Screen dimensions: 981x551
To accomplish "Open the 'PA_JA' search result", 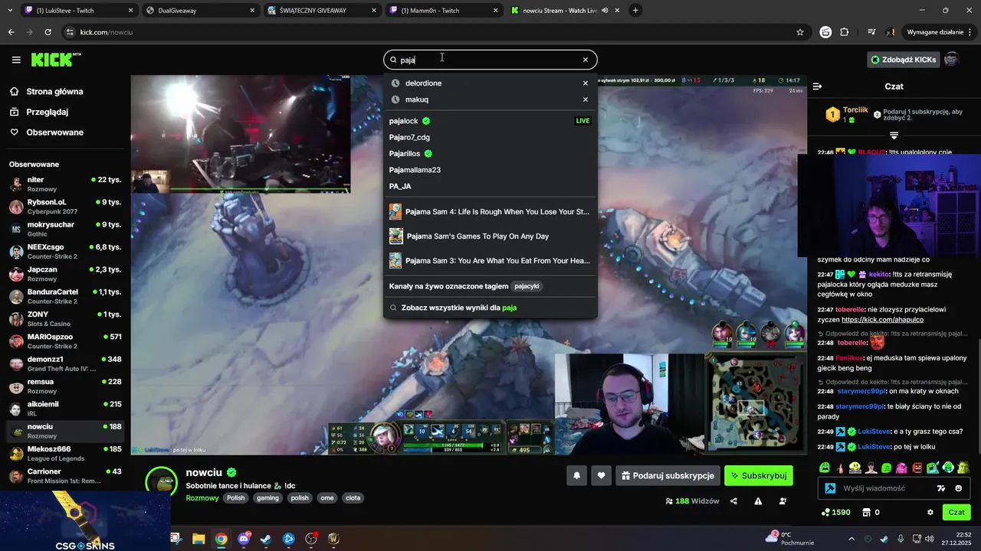I will 490,186.
